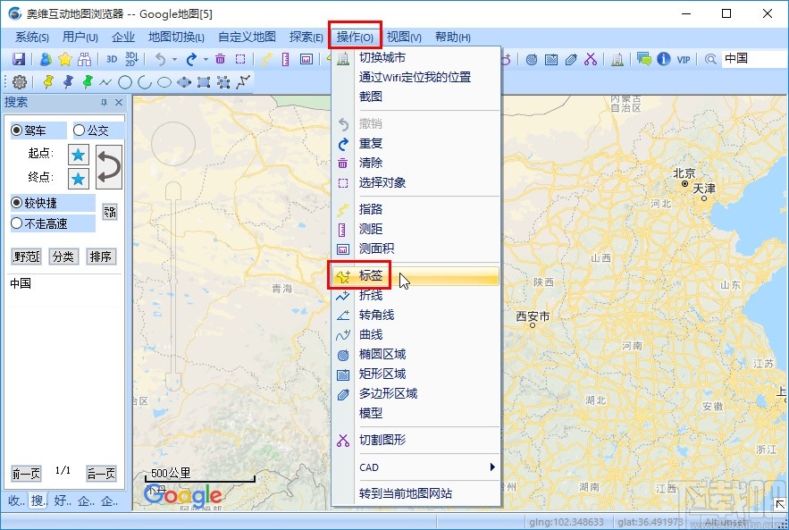Click the 排序 button
789x530 pixels.
(101, 257)
